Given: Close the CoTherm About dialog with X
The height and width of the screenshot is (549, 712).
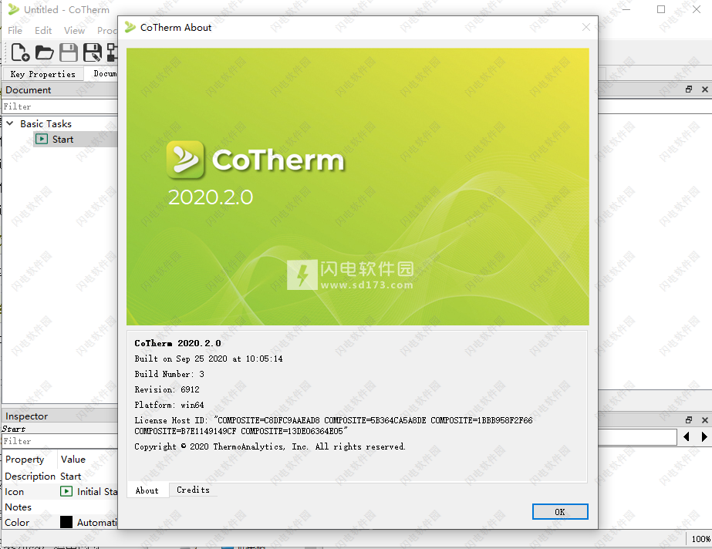Looking at the screenshot, I should [586, 27].
